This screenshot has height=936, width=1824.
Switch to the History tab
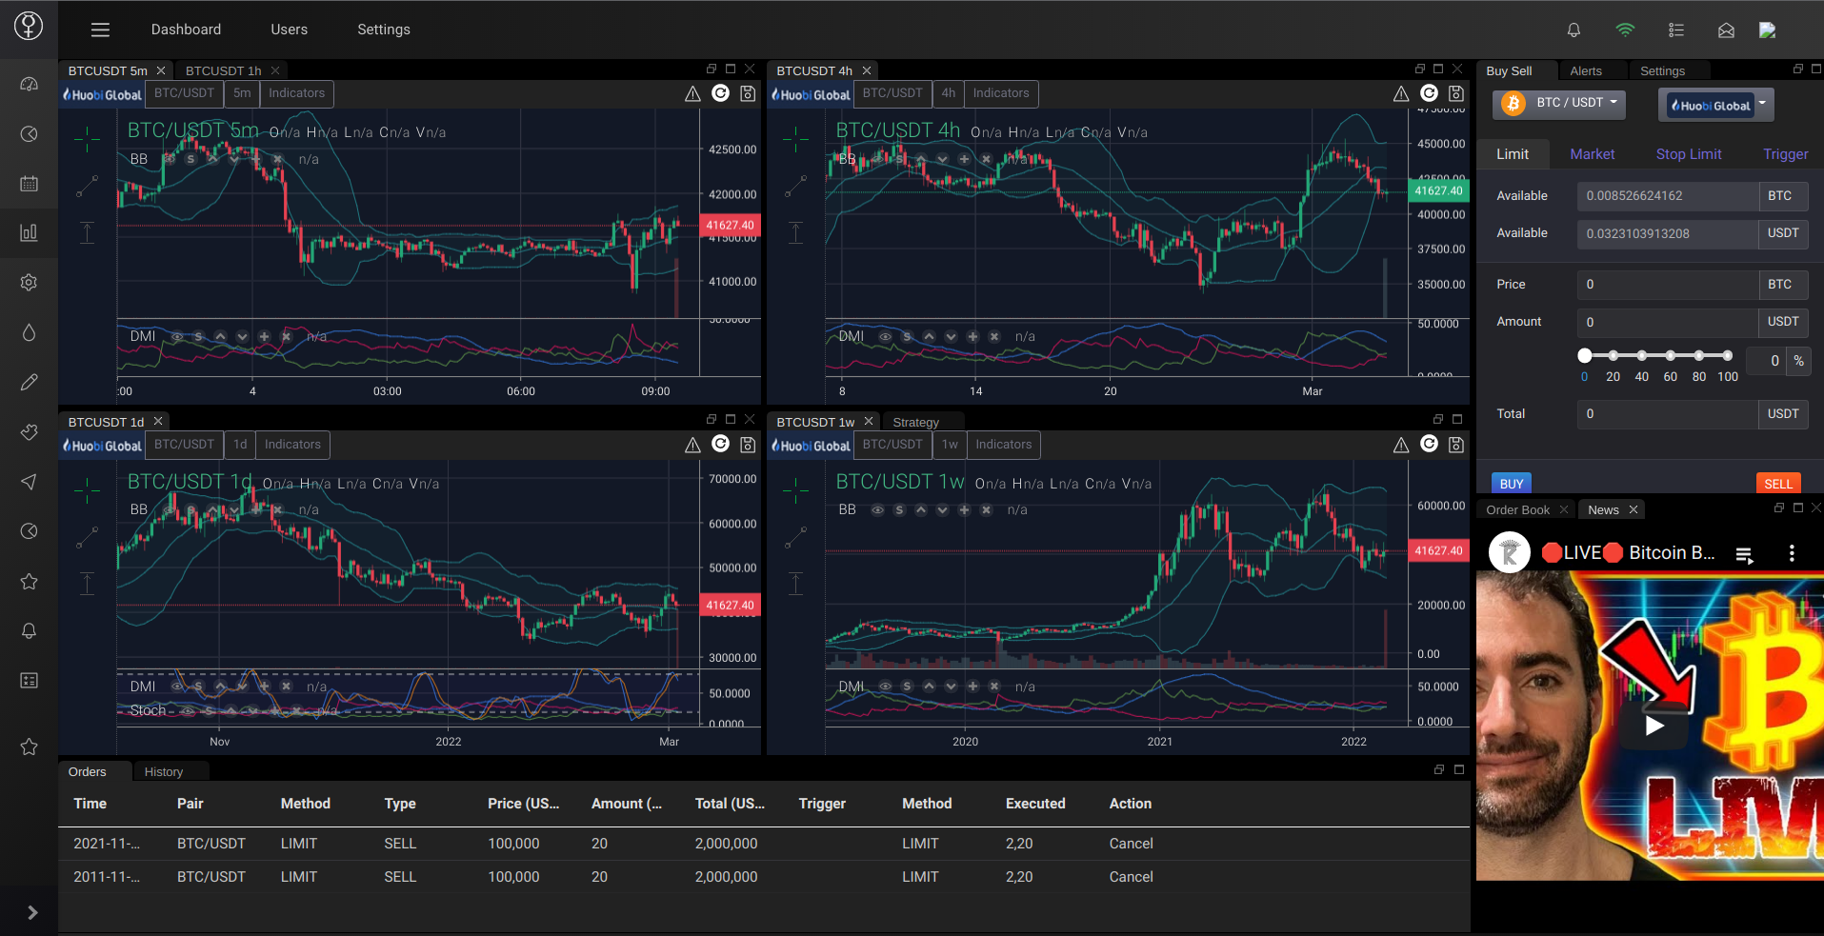coord(163,772)
